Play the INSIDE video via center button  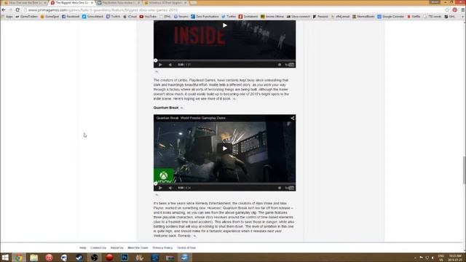[225, 25]
